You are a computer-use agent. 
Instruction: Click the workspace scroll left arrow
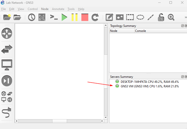pyautogui.click(x=17, y=121)
